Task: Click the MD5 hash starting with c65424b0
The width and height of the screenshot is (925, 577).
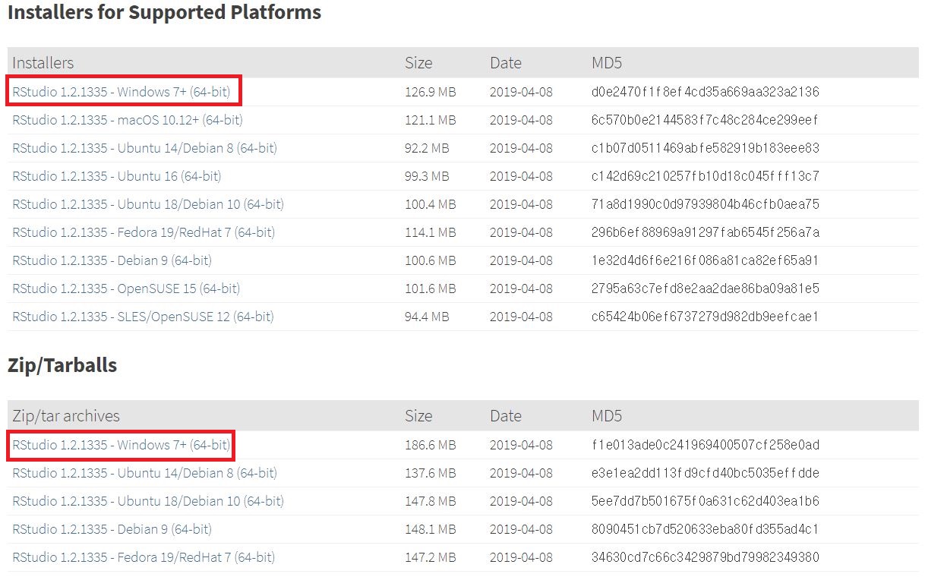Action: point(705,317)
